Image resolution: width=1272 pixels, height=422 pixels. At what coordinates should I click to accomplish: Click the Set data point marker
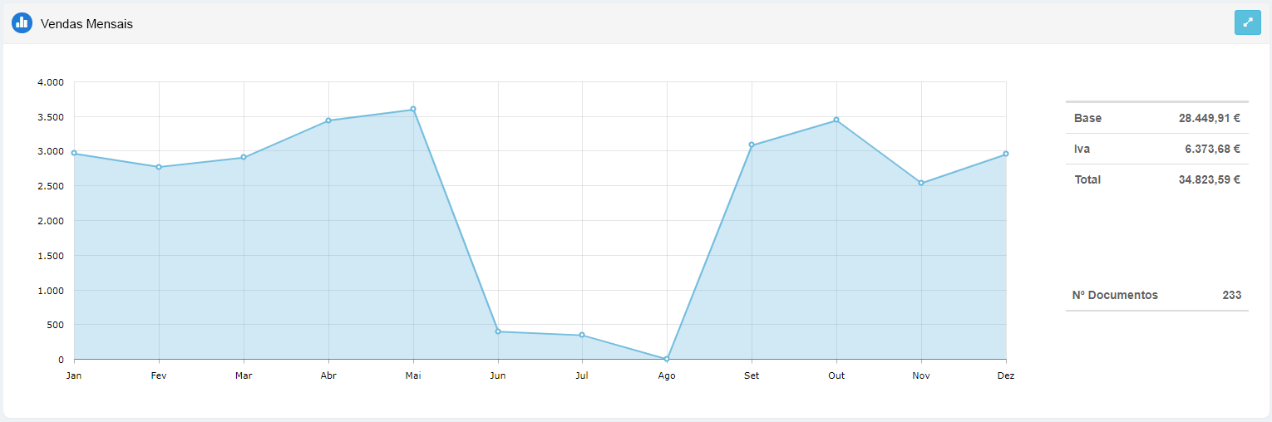click(x=752, y=145)
